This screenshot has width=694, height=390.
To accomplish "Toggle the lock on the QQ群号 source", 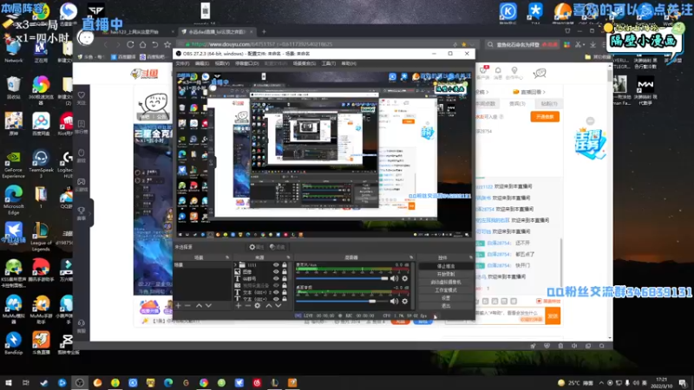I will coord(285,278).
